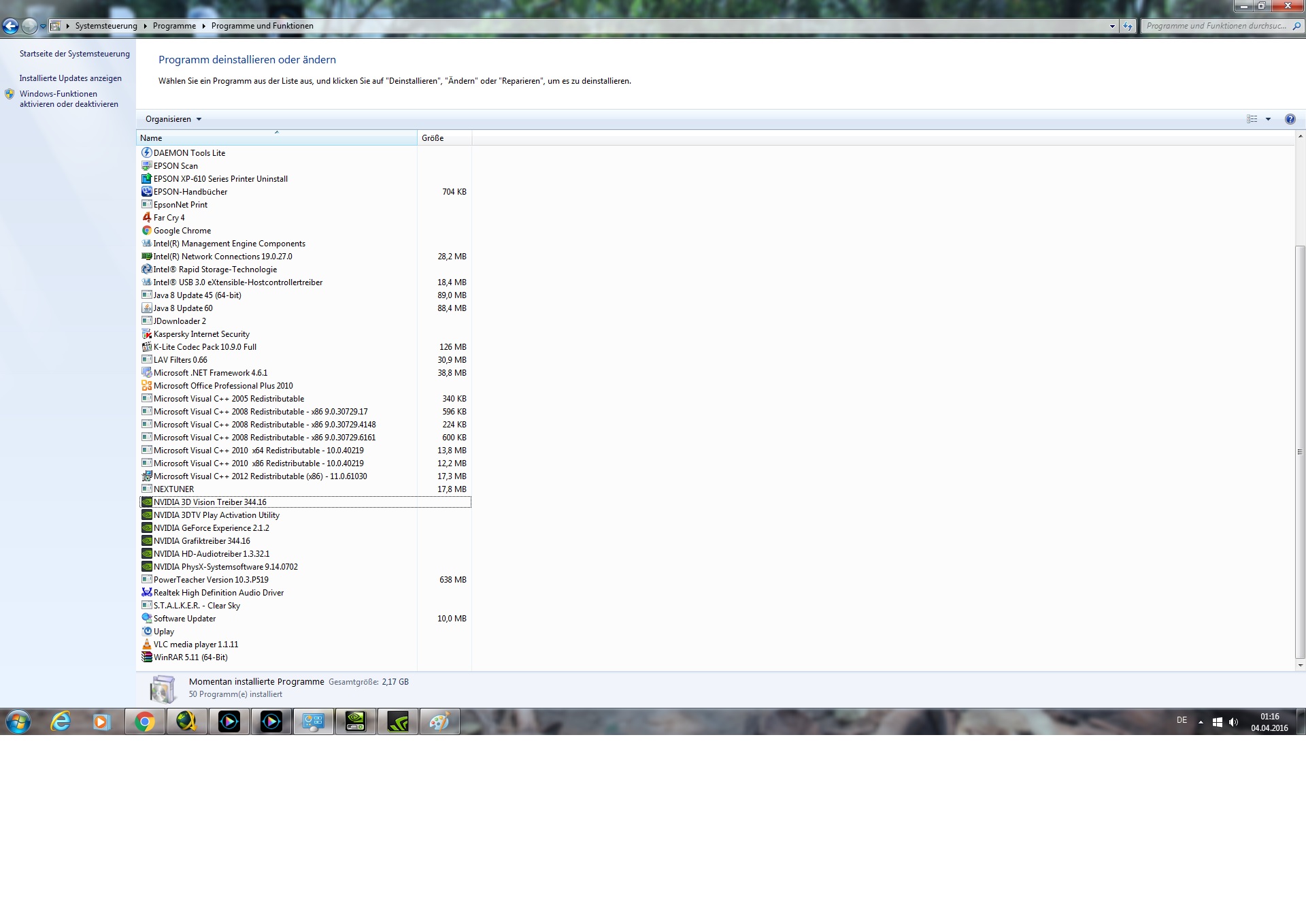Open Internet Explorer from the taskbar

[x=61, y=721]
